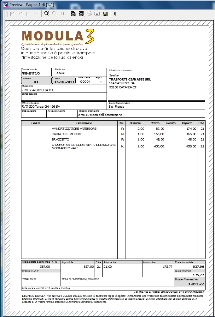Screen dimensions: 215x317
Task: Click the Quantità column header
Action: pyautogui.click(x=135, y=123)
